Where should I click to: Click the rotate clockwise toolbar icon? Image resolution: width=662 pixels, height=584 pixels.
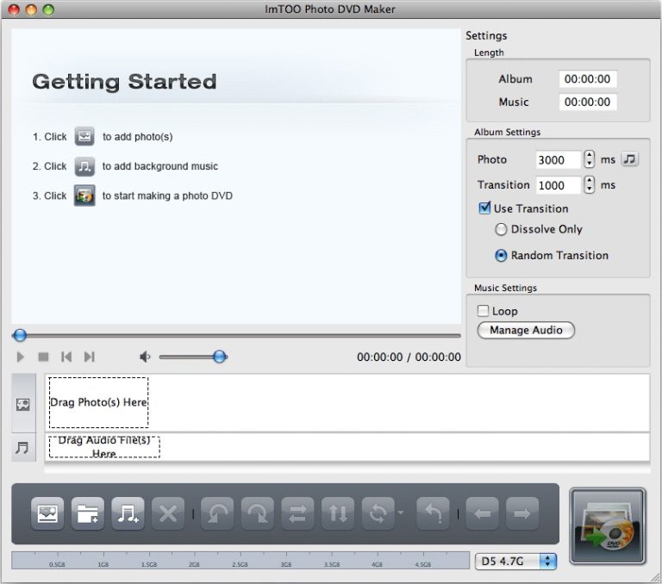(258, 514)
